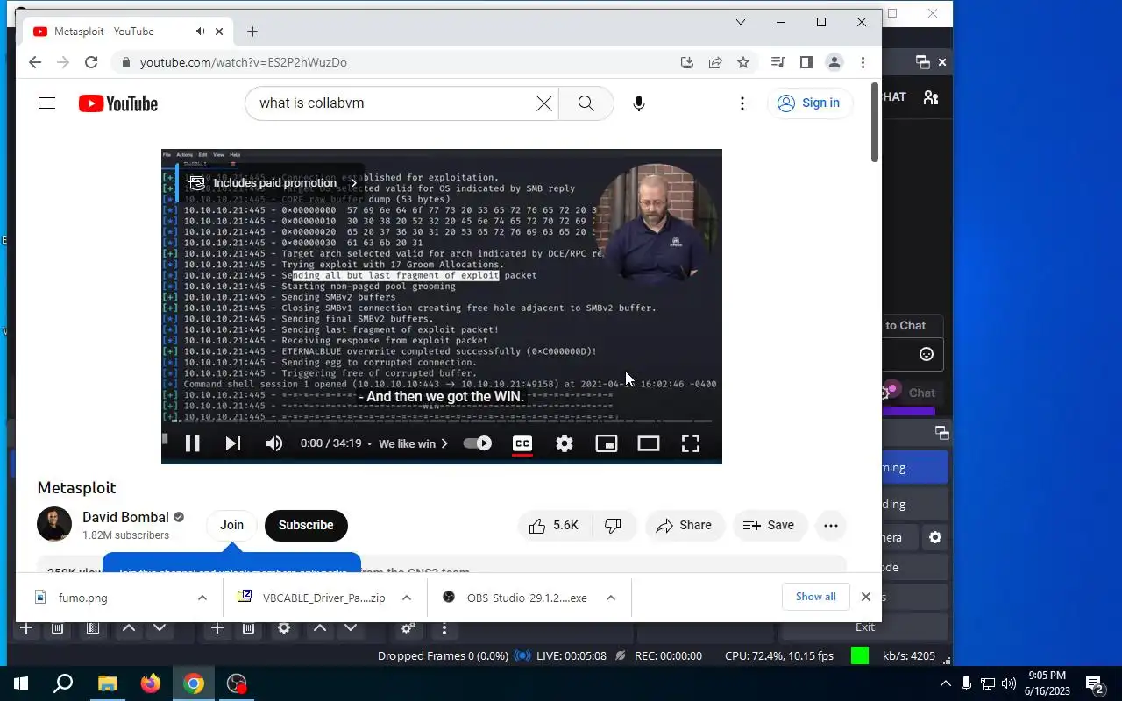Open OBS audio mixer advanced properties gears
1122x701 pixels.
coord(408,628)
